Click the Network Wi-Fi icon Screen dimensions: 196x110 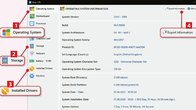32,54
